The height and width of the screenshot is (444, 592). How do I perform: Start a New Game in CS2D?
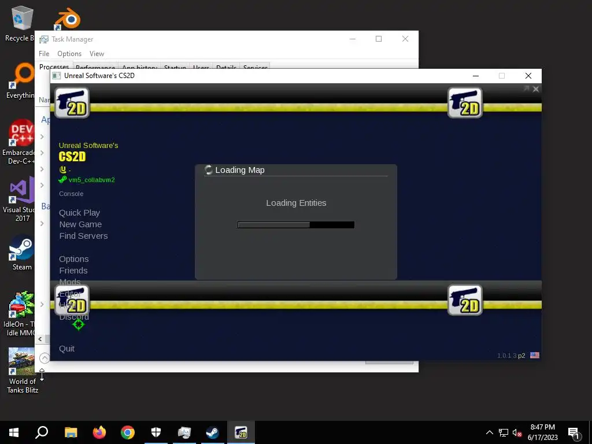(x=80, y=224)
